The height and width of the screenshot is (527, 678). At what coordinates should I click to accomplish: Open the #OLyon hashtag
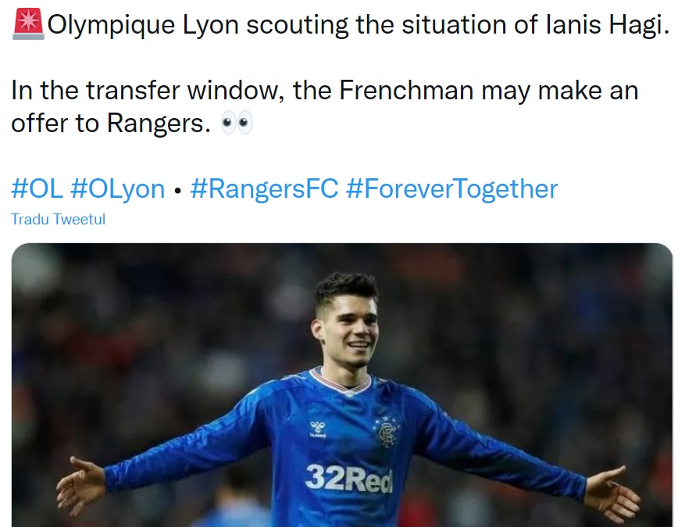click(118, 189)
